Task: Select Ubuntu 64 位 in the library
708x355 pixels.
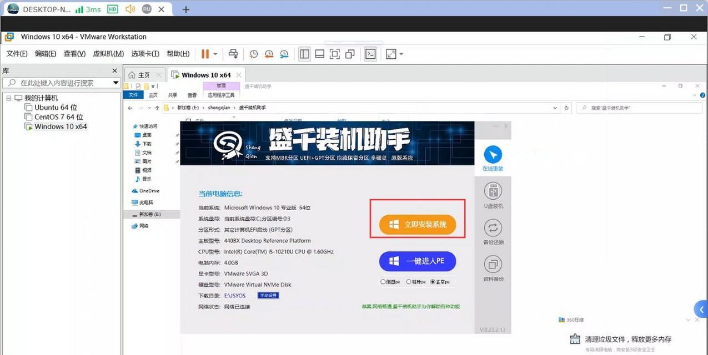Action: click(x=56, y=107)
